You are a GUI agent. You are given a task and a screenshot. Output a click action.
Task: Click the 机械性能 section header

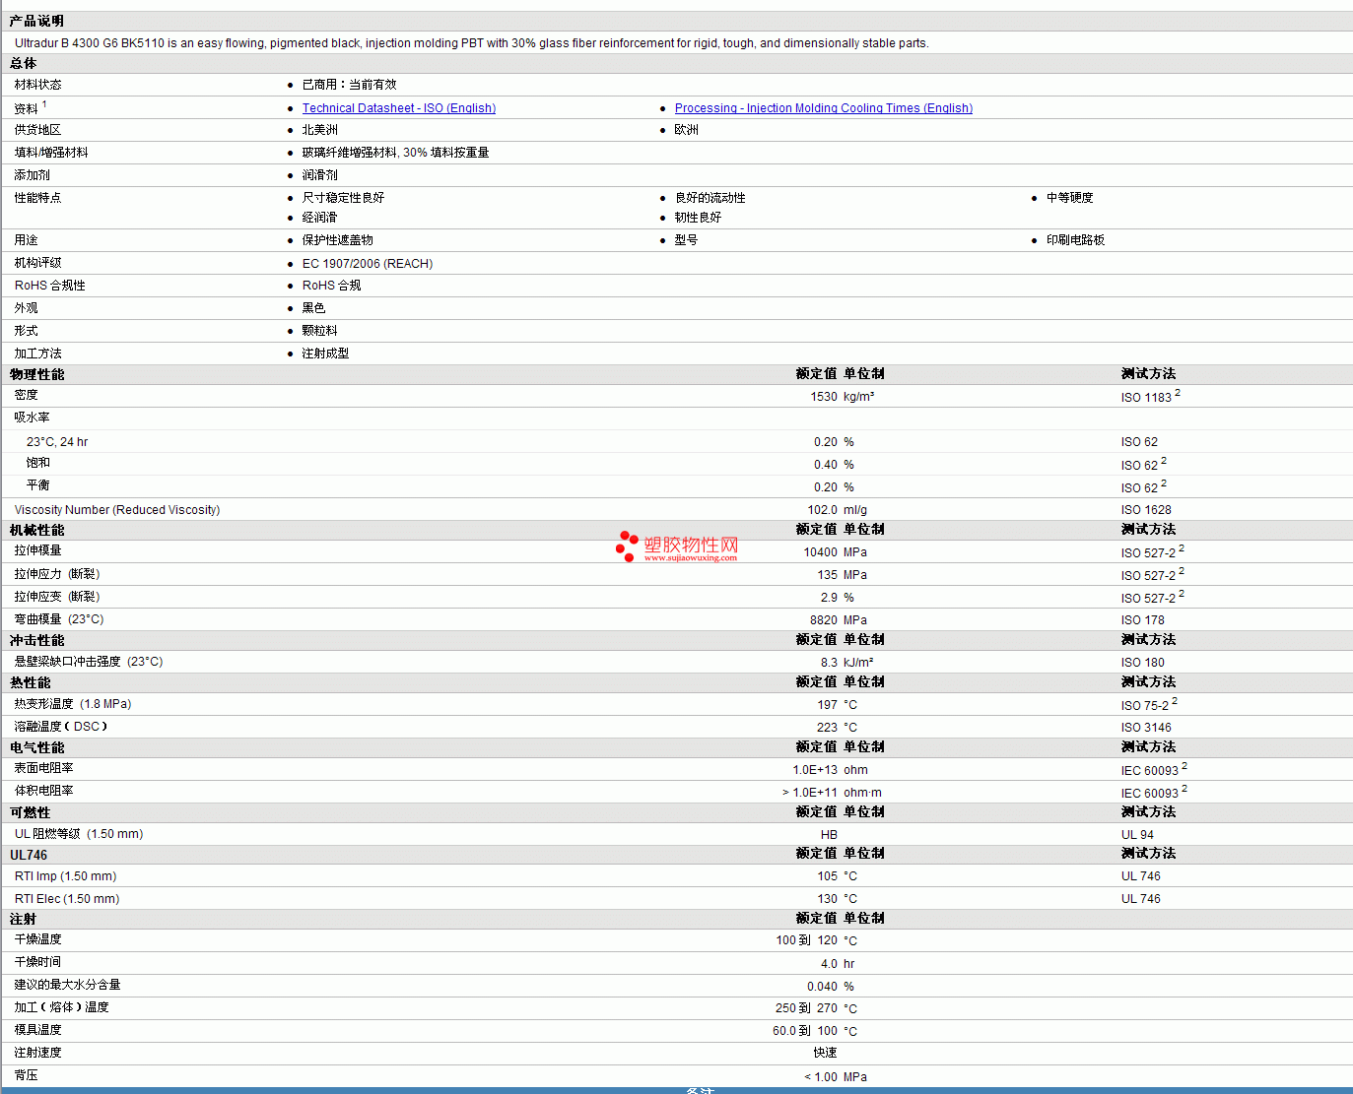[x=37, y=530]
